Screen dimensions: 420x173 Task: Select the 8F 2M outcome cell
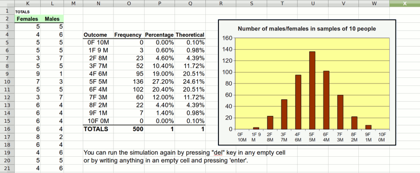[x=98, y=105]
